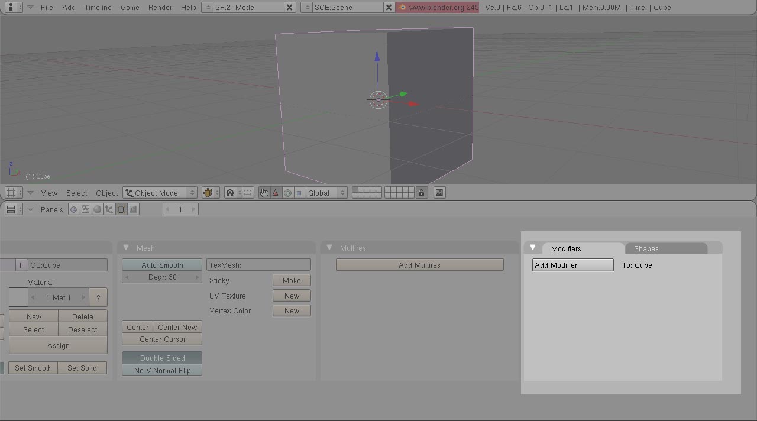This screenshot has height=421, width=757.
Task: Collapse the Mesh panel
Action: pyautogui.click(x=126, y=248)
